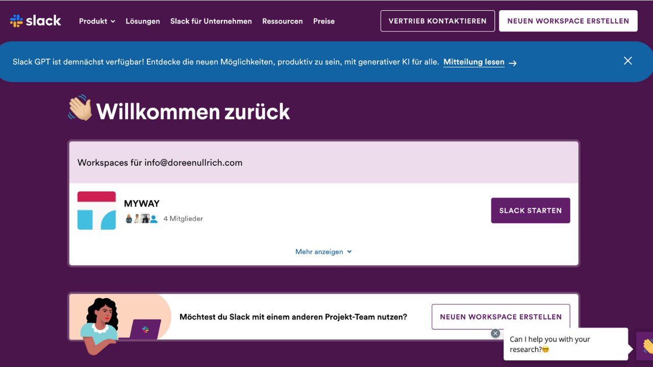Click Neuen Workspace erstellen in the header
Screen dimensions: 653x367
(568, 21)
